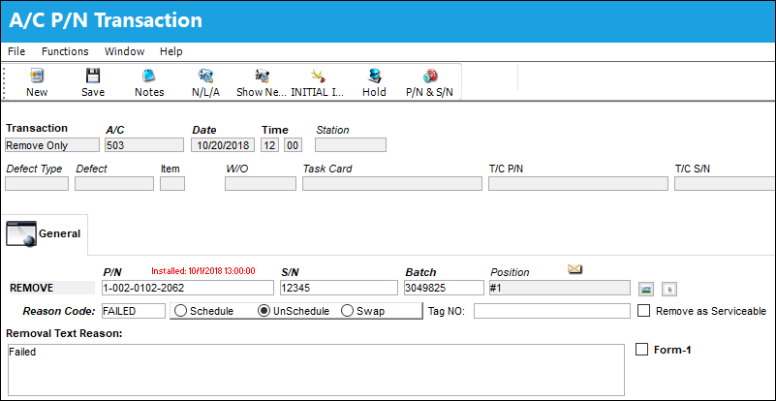Click the P/N field with 1-002-0102-2062
This screenshot has height=401, width=776.
(187, 288)
